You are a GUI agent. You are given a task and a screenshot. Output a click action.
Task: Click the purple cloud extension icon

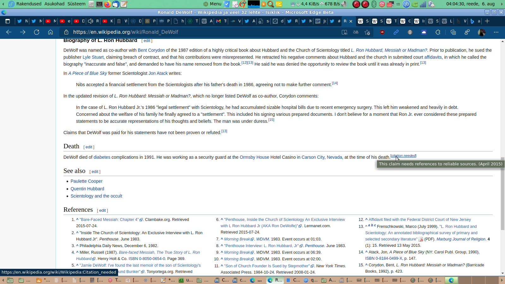coord(424,32)
